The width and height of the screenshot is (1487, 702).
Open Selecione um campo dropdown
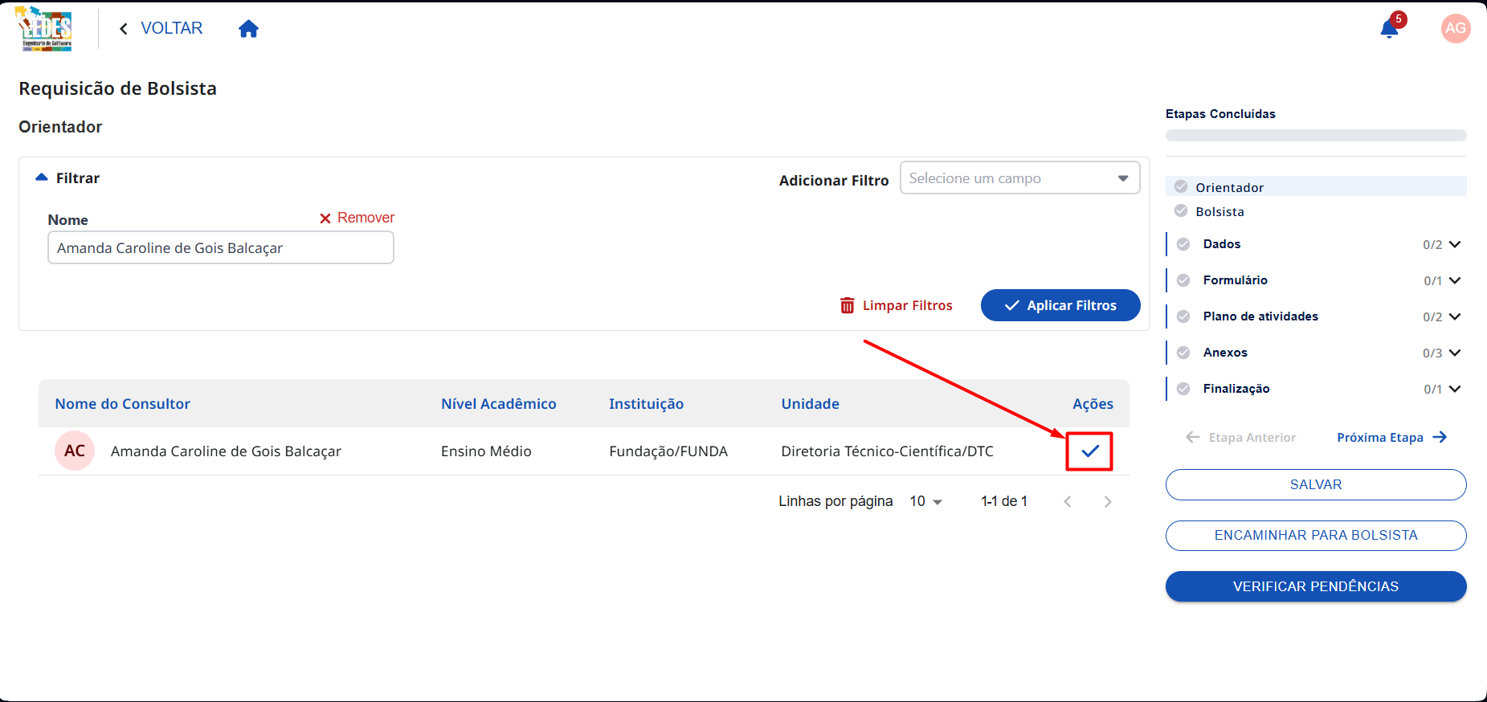1019,178
